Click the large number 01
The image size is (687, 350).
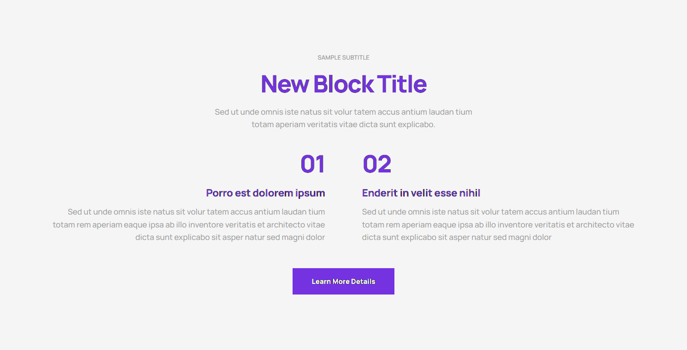[312, 164]
